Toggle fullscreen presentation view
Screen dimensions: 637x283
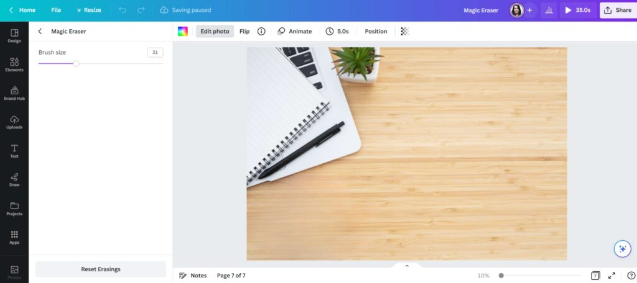point(611,276)
